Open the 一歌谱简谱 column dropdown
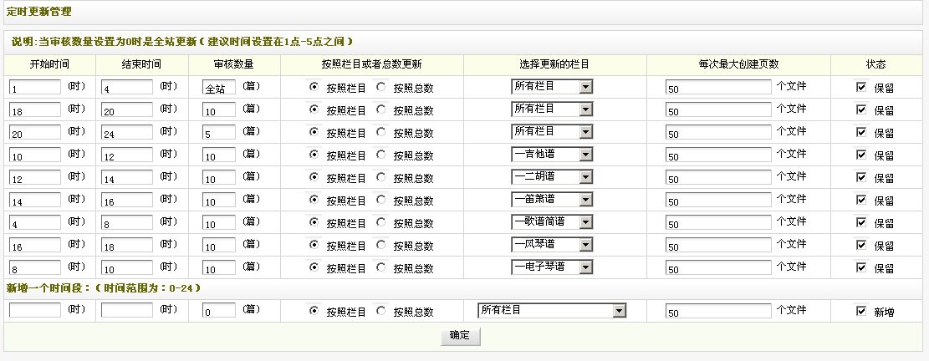Screen dimensions: 929x361 (x=552, y=221)
